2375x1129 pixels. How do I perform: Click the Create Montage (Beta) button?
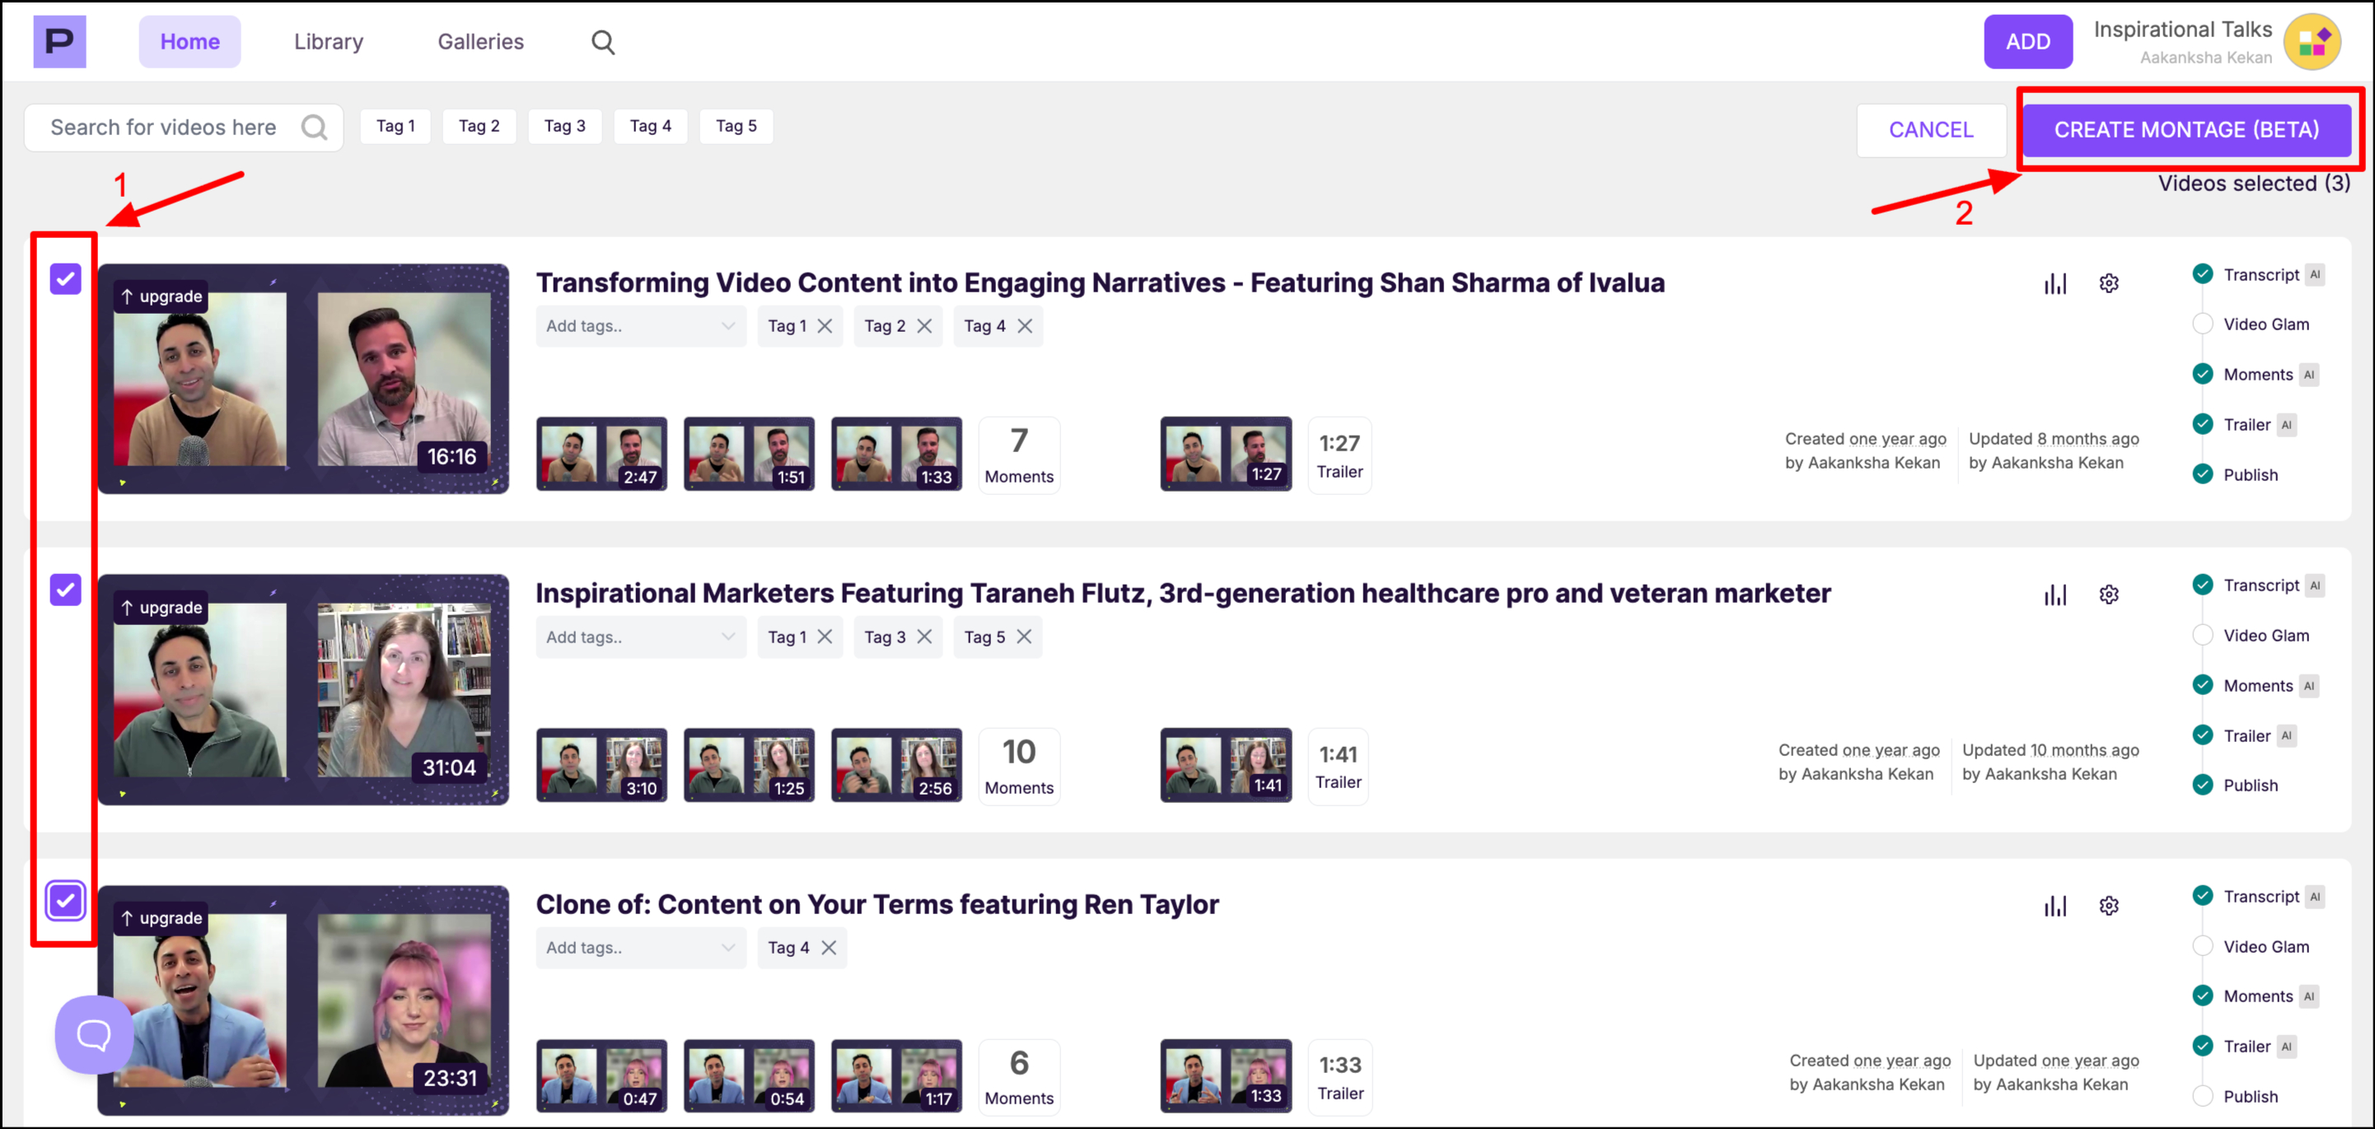[x=2185, y=130]
